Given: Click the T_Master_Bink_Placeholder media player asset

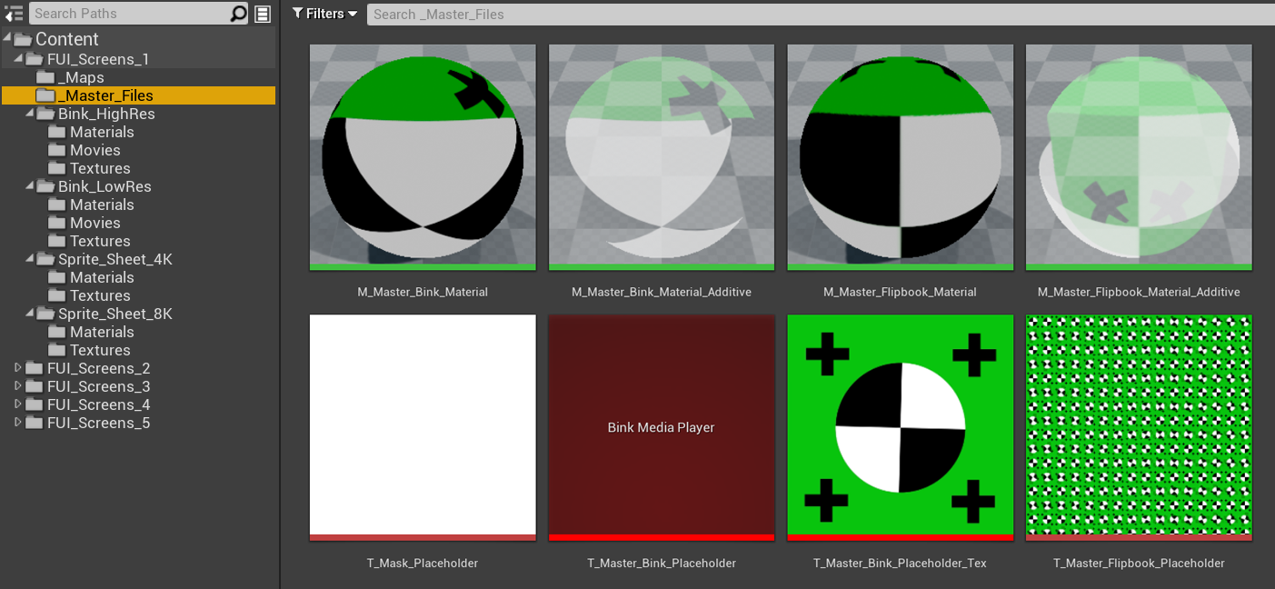Looking at the screenshot, I should (x=661, y=426).
